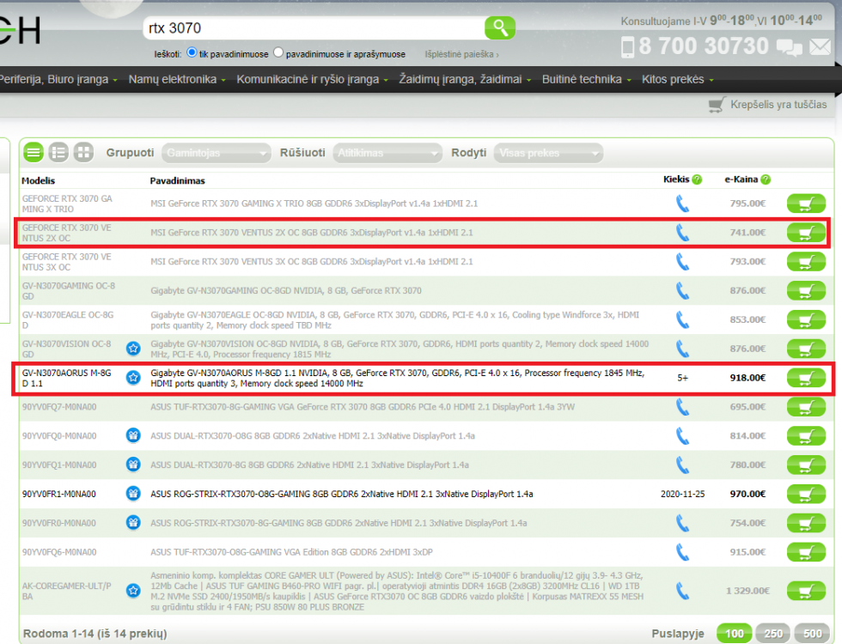Click the green magnifier search button
Screen dimensions: 842x644
point(499,27)
